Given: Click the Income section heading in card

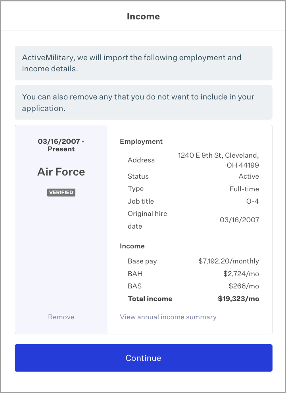Looking at the screenshot, I should click(132, 246).
